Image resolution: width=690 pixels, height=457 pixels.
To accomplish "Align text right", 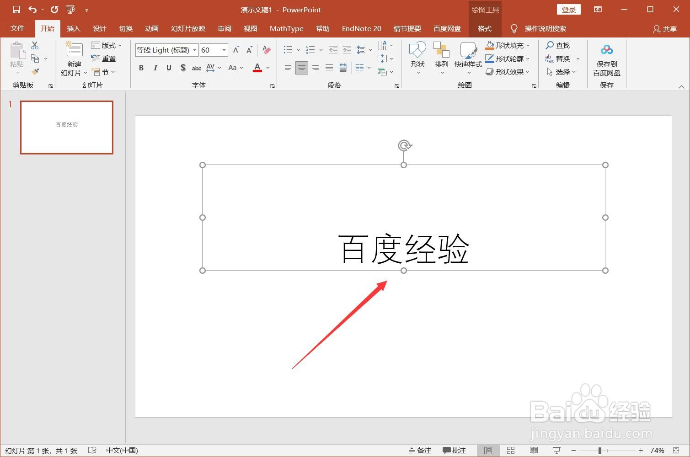I will click(316, 68).
